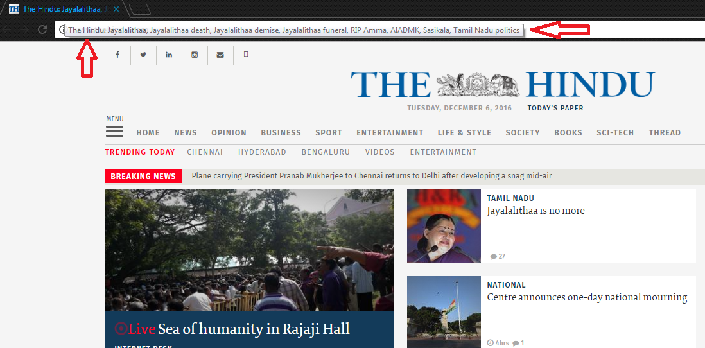Open the Jayalalithaa portrait thumbnail

tap(444, 226)
